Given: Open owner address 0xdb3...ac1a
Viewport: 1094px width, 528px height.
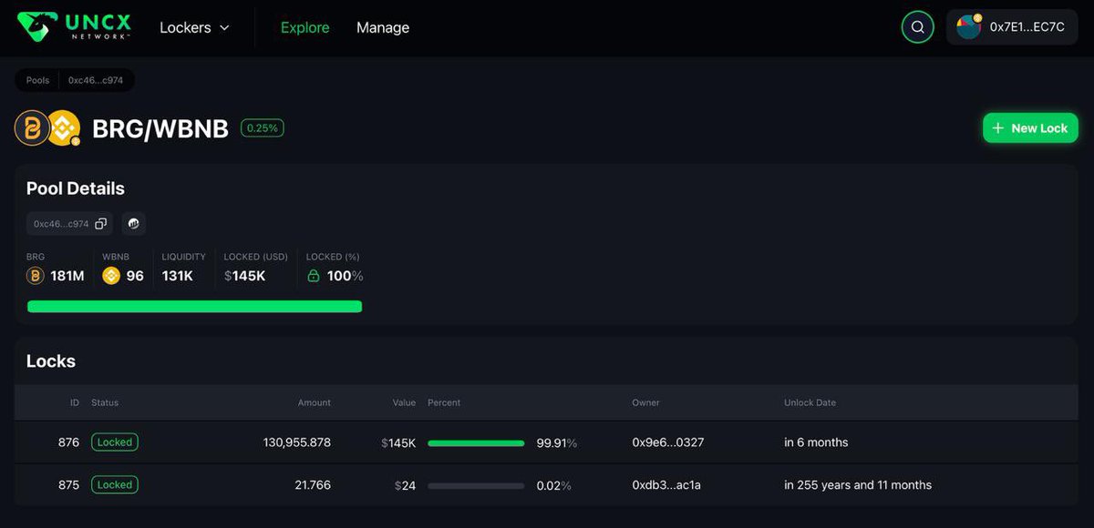Looking at the screenshot, I should 666,485.
